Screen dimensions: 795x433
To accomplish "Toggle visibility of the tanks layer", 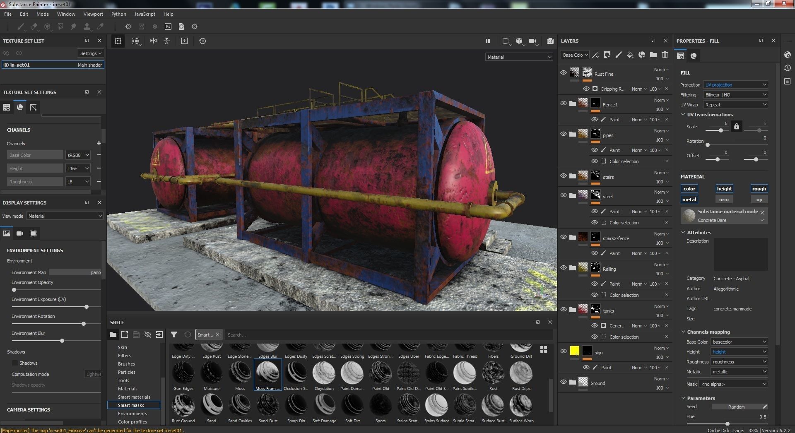I will tap(564, 309).
